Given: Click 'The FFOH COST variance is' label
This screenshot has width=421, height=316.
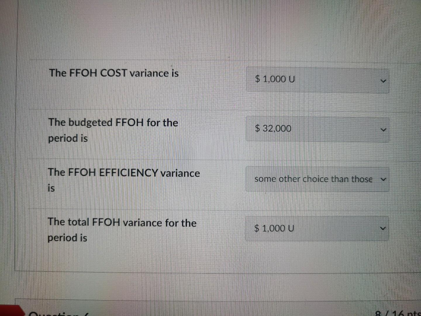Looking at the screenshot, I should [114, 73].
